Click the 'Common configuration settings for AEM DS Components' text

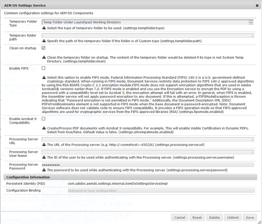(x=49, y=13)
